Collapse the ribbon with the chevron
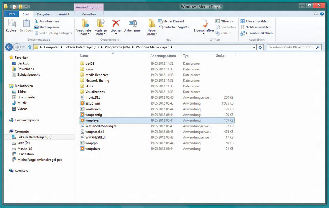The height and width of the screenshot is (208, 329). (316, 14)
